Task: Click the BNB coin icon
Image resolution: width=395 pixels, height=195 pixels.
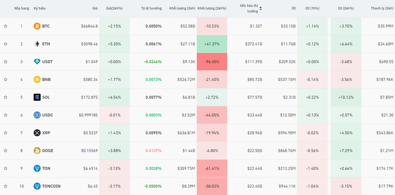Action: pos(37,79)
